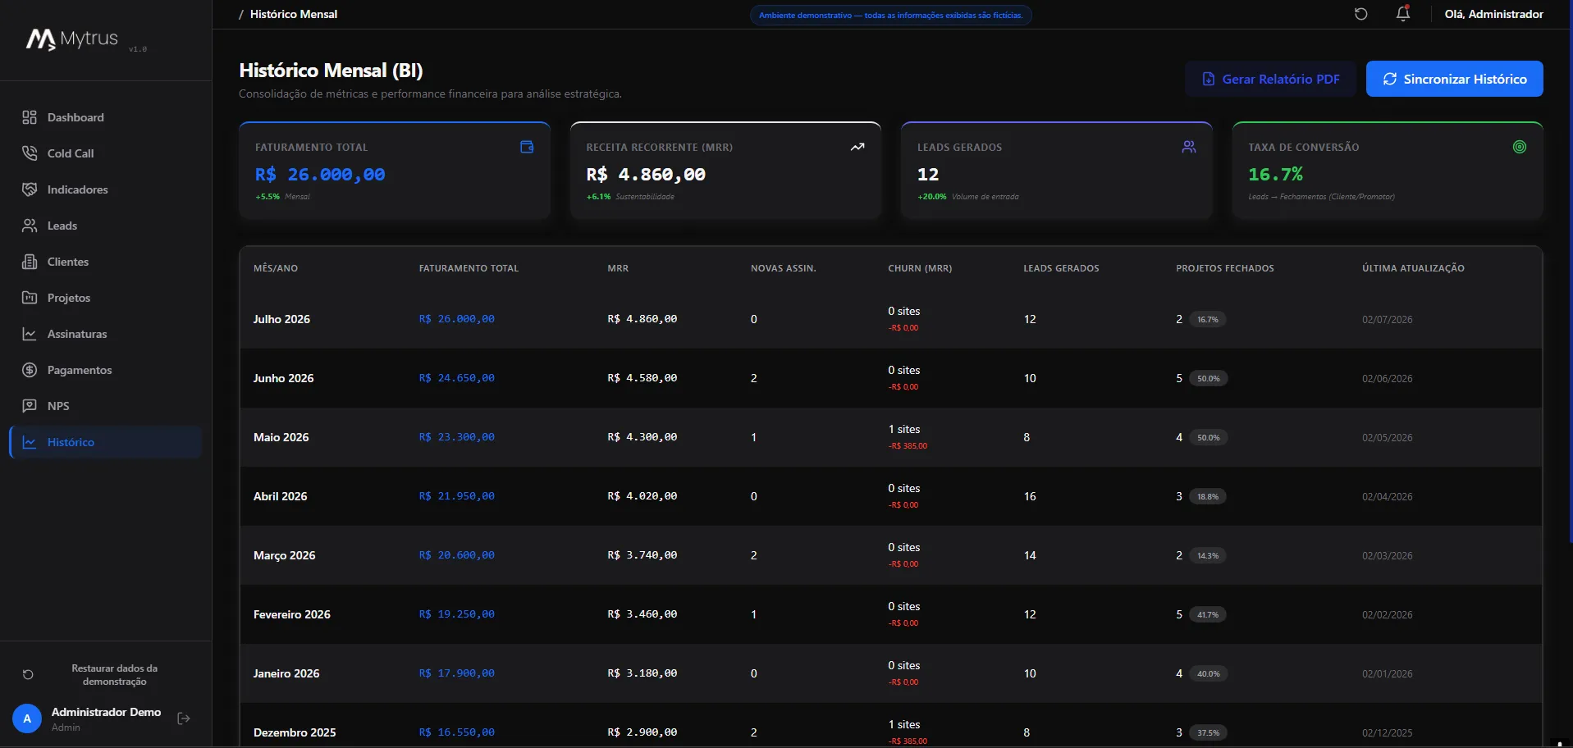The height and width of the screenshot is (748, 1573).
Task: Select the Janeiro 2026 row label
Action: [x=286, y=673]
